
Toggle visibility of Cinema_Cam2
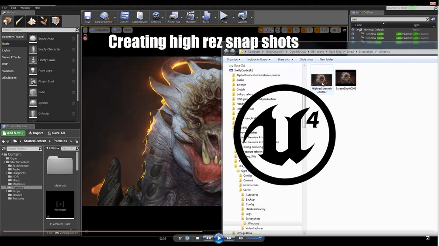[x=353, y=38]
